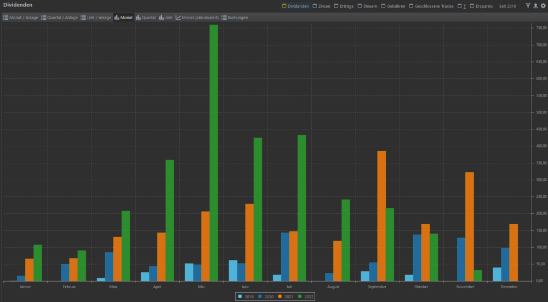Screen dimensions: 548x302
Task: Open the filter funnel icon
Action: (528, 6)
